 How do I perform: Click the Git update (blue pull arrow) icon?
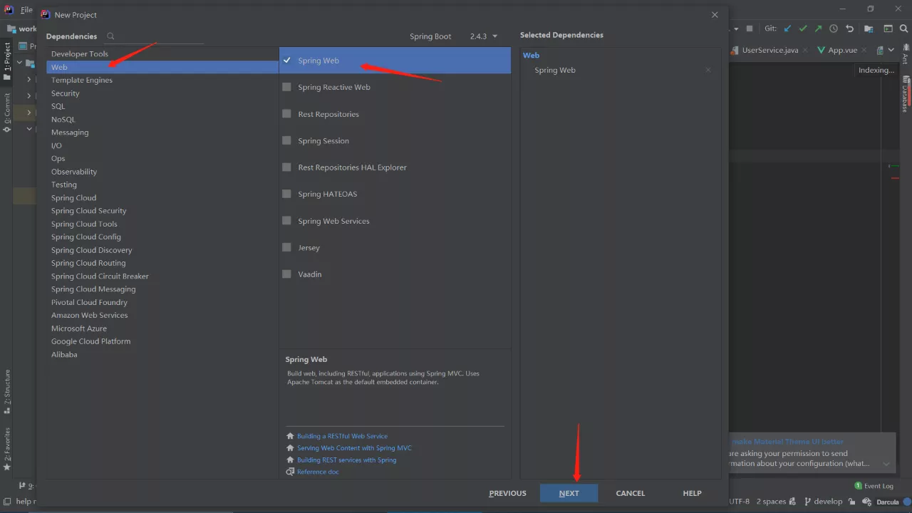[787, 28]
